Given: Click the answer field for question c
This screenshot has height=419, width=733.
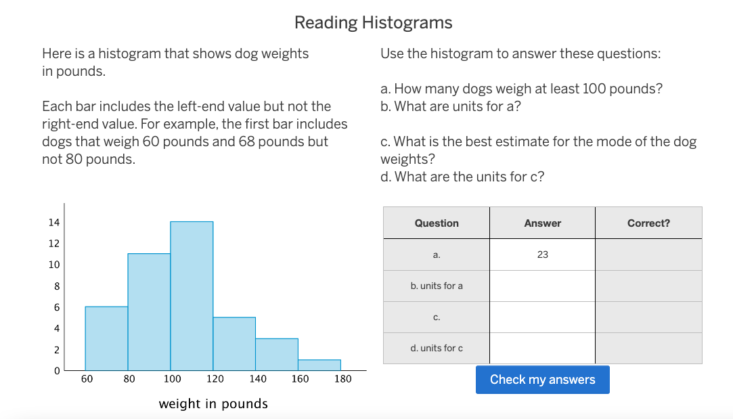Looking at the screenshot, I should click(x=541, y=317).
